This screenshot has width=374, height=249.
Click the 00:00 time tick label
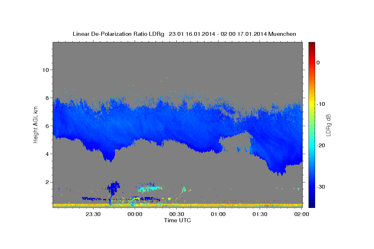point(135,214)
